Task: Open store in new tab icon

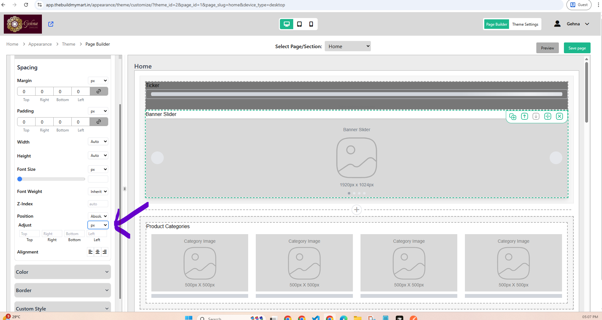Action: click(x=51, y=24)
